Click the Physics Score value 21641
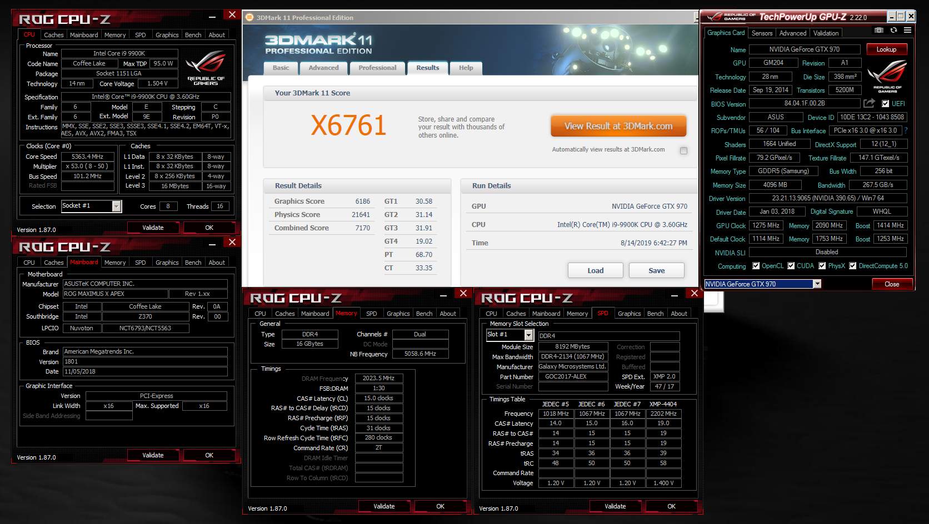 [361, 215]
